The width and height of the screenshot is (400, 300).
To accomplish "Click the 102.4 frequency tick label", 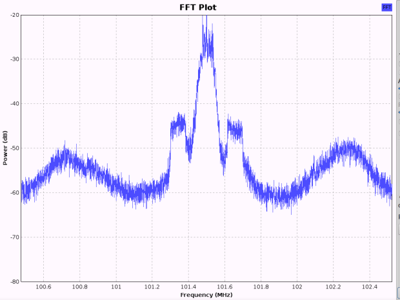I will (x=370, y=286).
